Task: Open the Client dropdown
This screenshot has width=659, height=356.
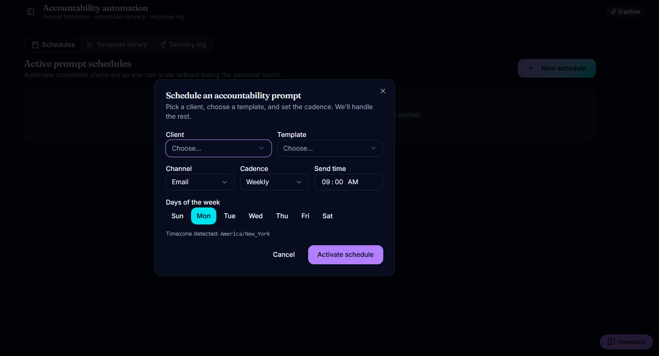Action: point(218,149)
